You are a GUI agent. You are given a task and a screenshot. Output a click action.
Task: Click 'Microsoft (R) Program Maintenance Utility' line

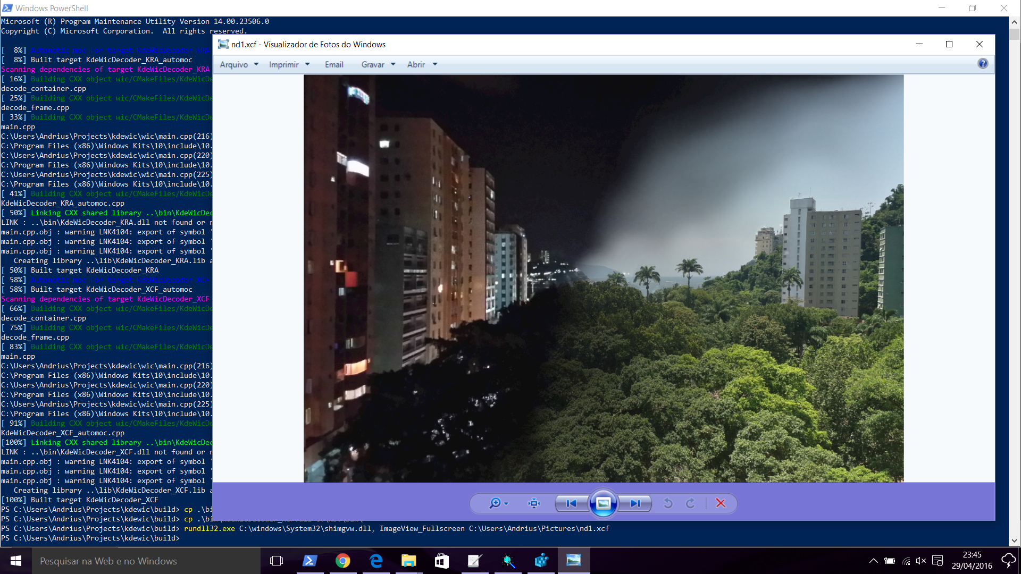(135, 21)
